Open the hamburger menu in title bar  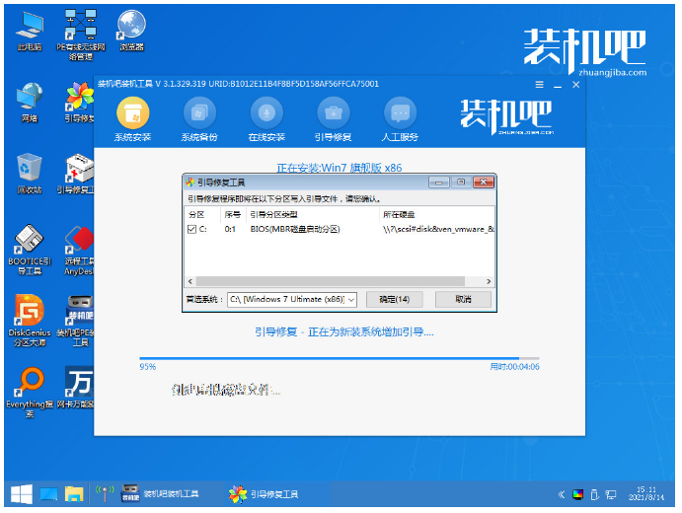point(539,85)
